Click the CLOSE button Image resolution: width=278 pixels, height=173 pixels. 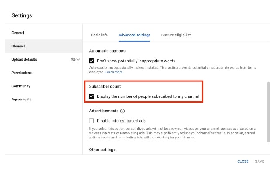click(243, 161)
